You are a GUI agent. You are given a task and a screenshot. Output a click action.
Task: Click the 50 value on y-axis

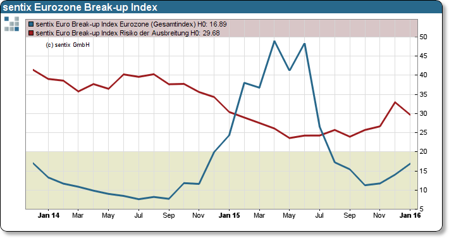tap(423, 37)
